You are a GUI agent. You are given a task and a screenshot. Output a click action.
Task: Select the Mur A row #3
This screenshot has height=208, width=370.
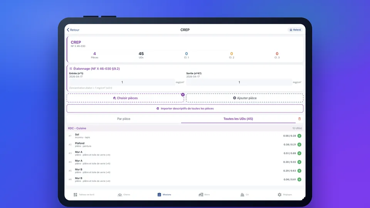(185, 153)
